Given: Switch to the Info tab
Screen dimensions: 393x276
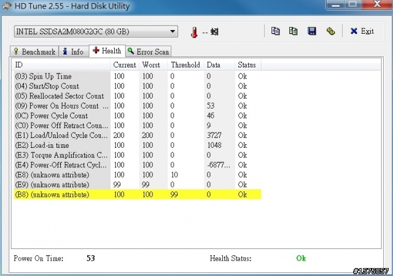Looking at the screenshot, I should (x=74, y=52).
